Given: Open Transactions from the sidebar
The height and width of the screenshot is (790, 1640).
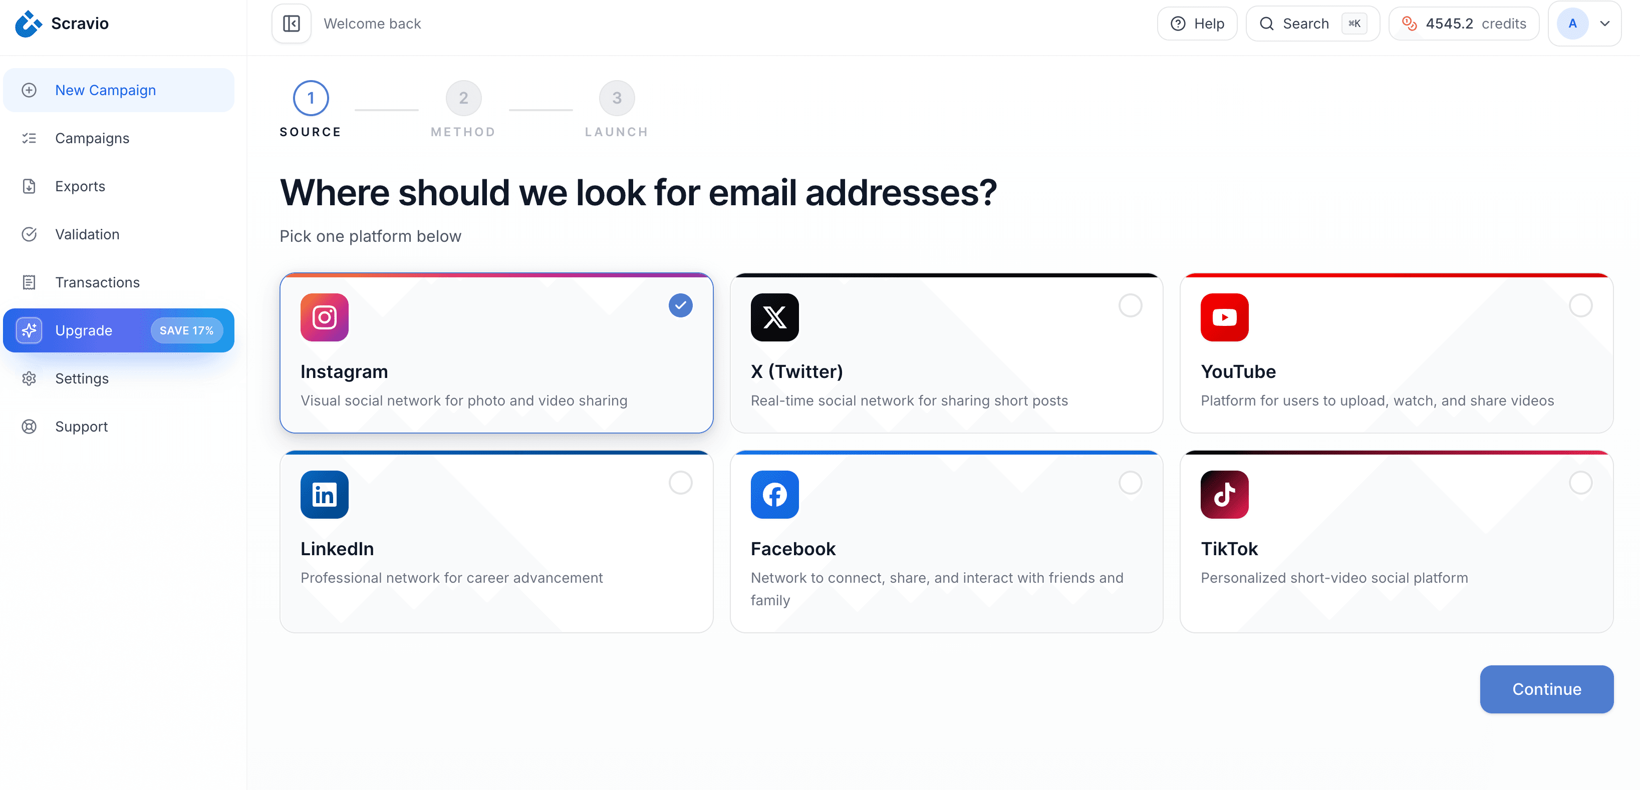Looking at the screenshot, I should 97,282.
